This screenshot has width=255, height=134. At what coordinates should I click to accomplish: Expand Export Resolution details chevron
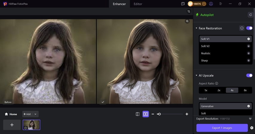pyautogui.click(x=250, y=119)
